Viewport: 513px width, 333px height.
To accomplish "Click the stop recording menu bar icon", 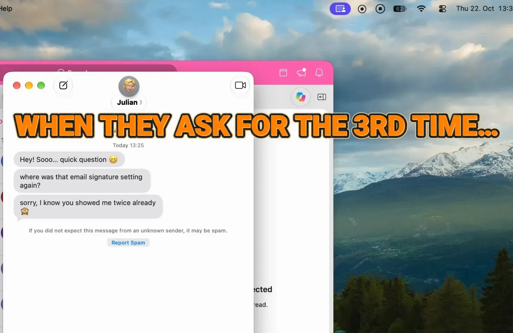I will (x=380, y=9).
